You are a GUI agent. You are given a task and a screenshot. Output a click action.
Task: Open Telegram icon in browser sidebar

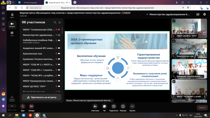pyautogui.click(x=3, y=99)
